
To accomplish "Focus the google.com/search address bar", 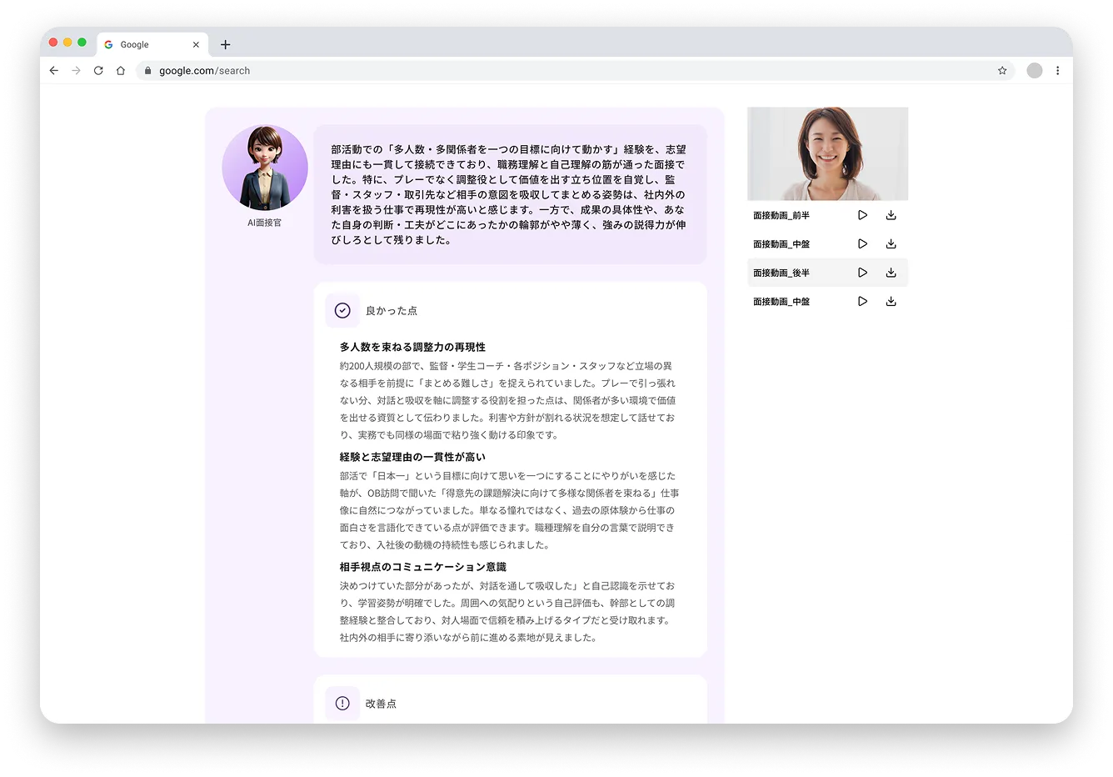I will tap(575, 71).
